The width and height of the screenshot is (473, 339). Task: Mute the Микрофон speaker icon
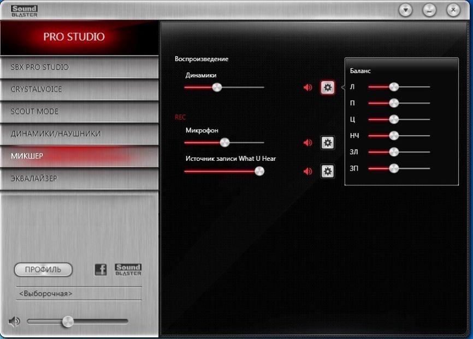[x=308, y=143]
